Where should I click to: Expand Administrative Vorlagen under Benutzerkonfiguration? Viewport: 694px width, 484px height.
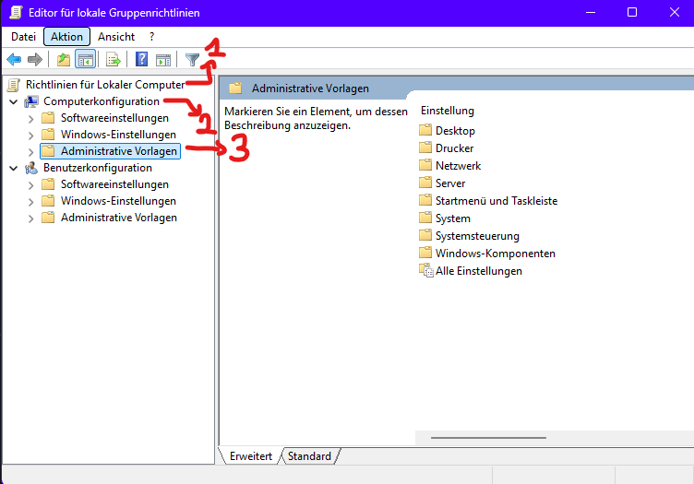point(30,218)
